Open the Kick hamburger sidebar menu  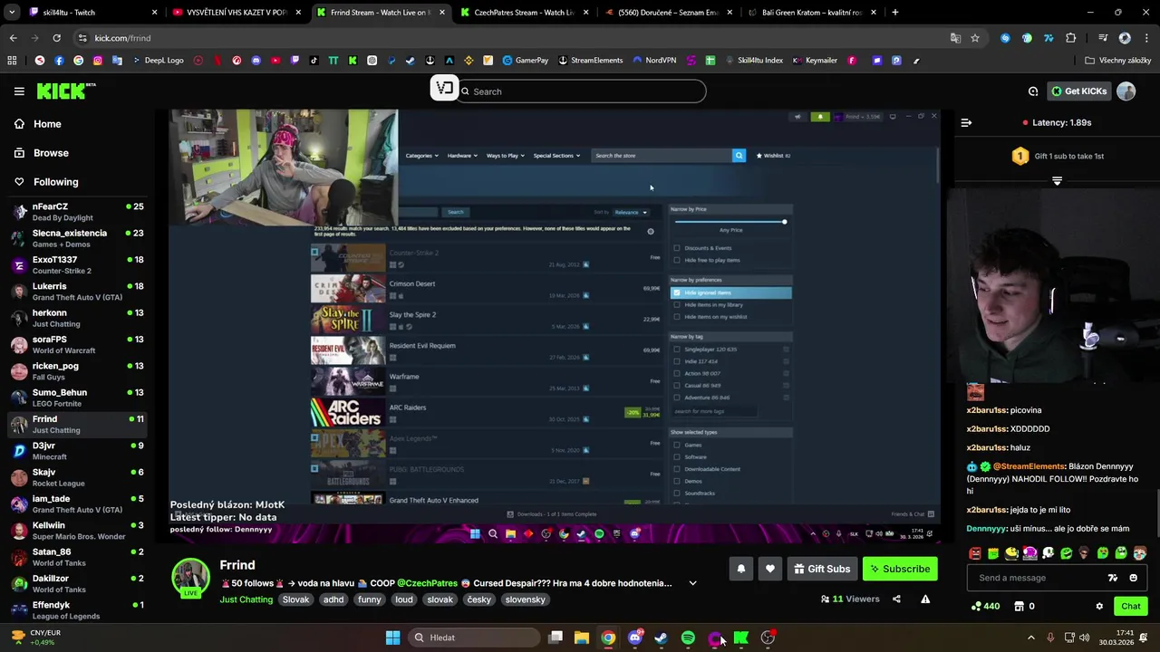[19, 91]
